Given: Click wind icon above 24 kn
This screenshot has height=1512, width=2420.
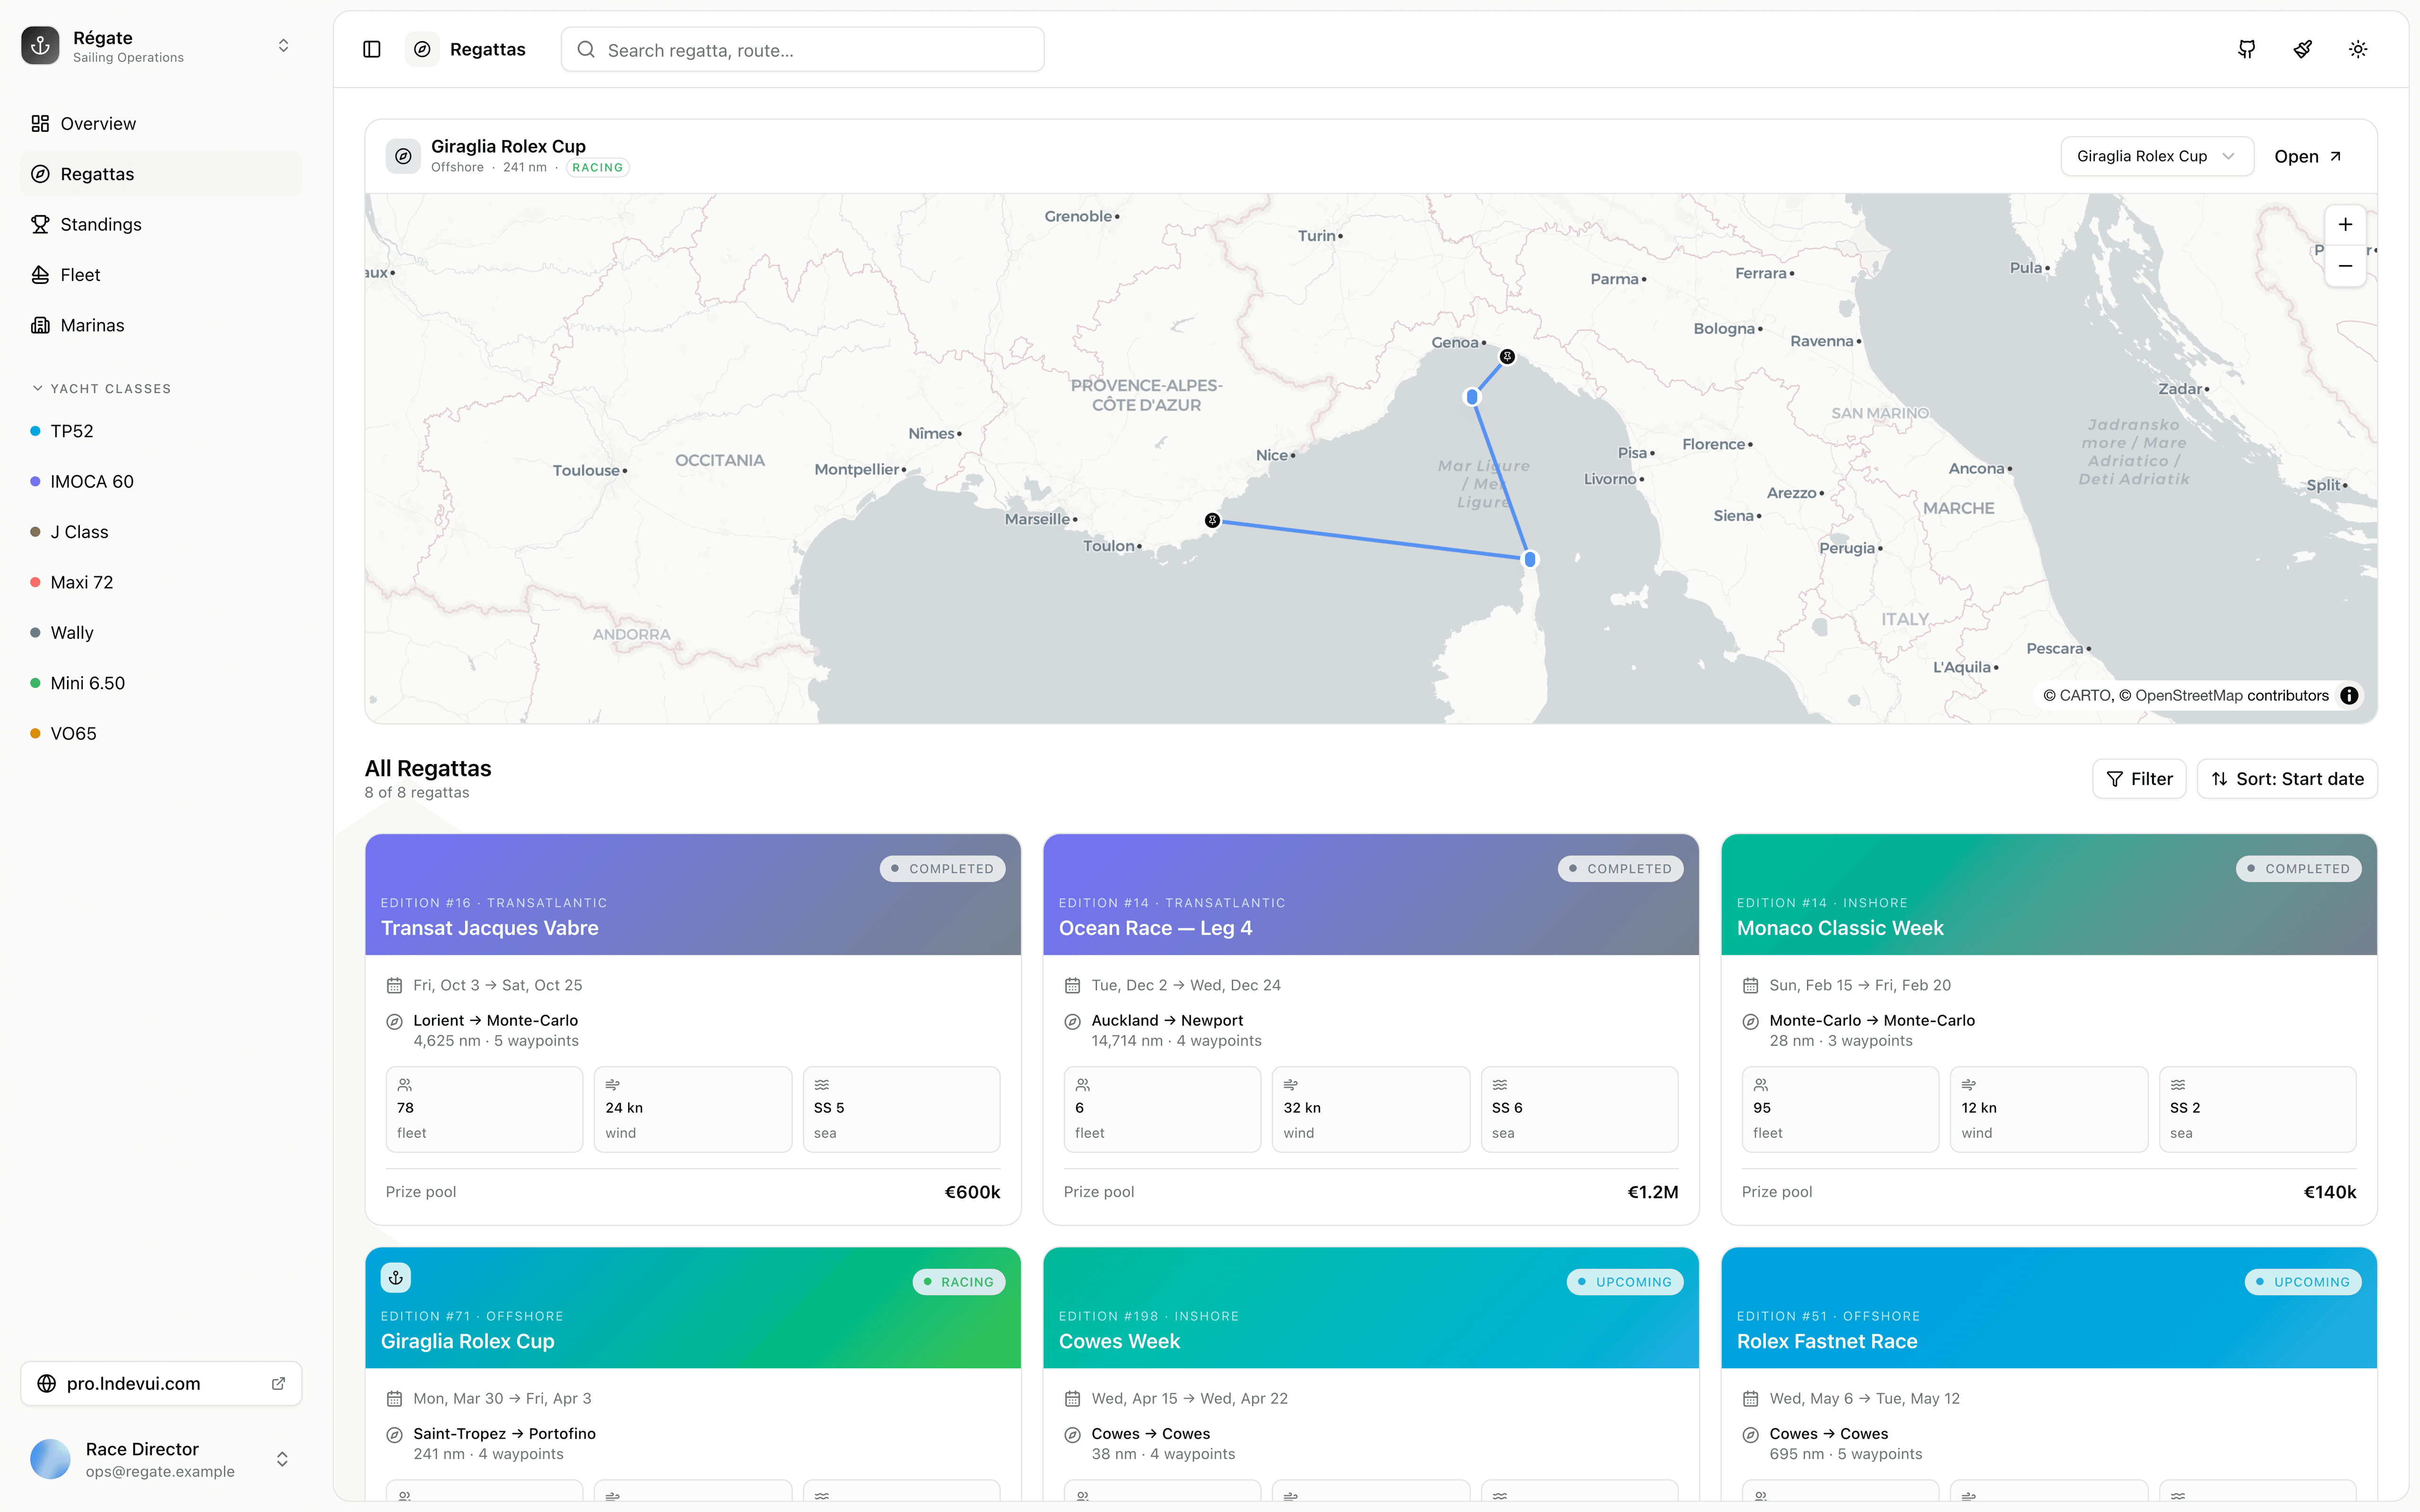Looking at the screenshot, I should point(613,1085).
